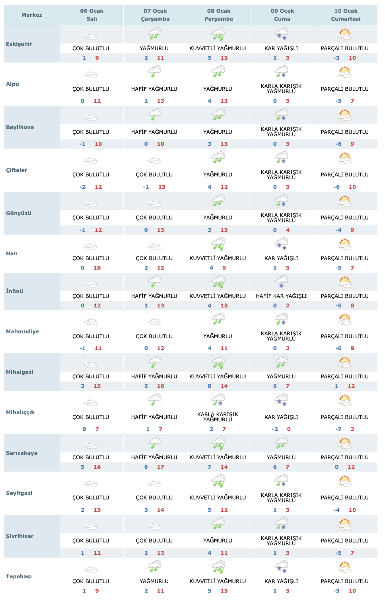Click the Merkez header cell
Screen dimensions: 385x603
click(x=32, y=15)
